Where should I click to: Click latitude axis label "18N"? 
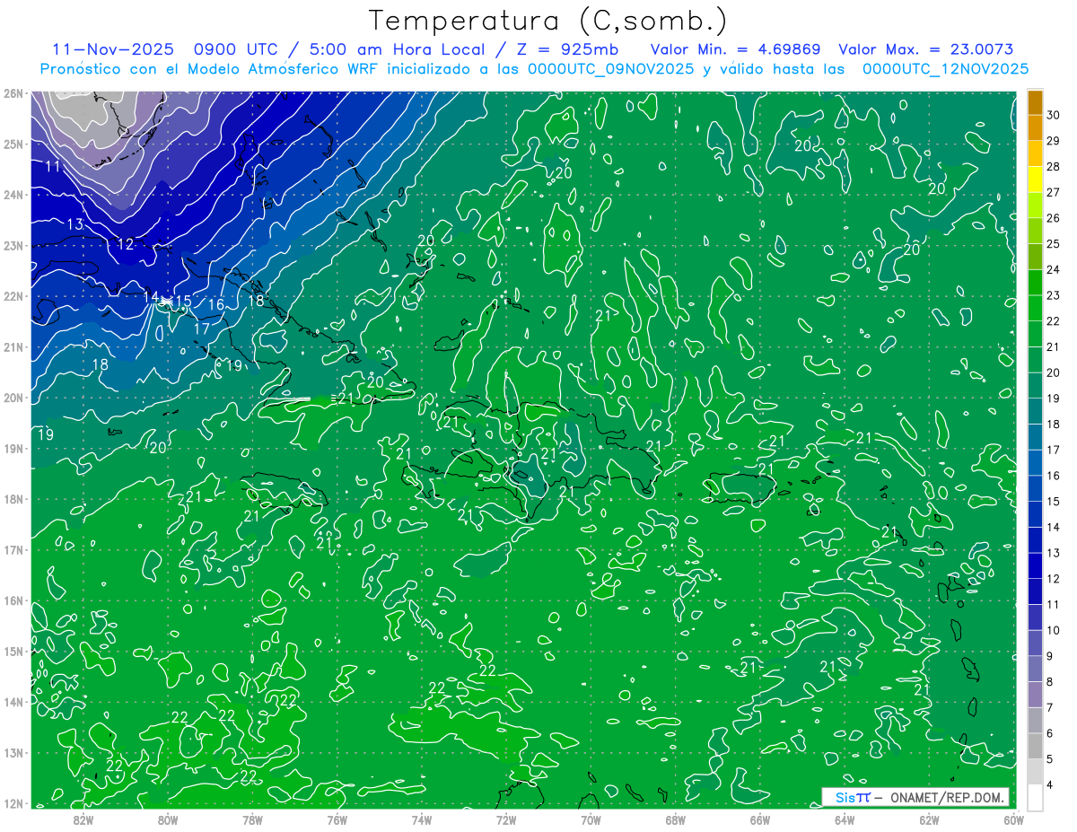click(x=13, y=498)
